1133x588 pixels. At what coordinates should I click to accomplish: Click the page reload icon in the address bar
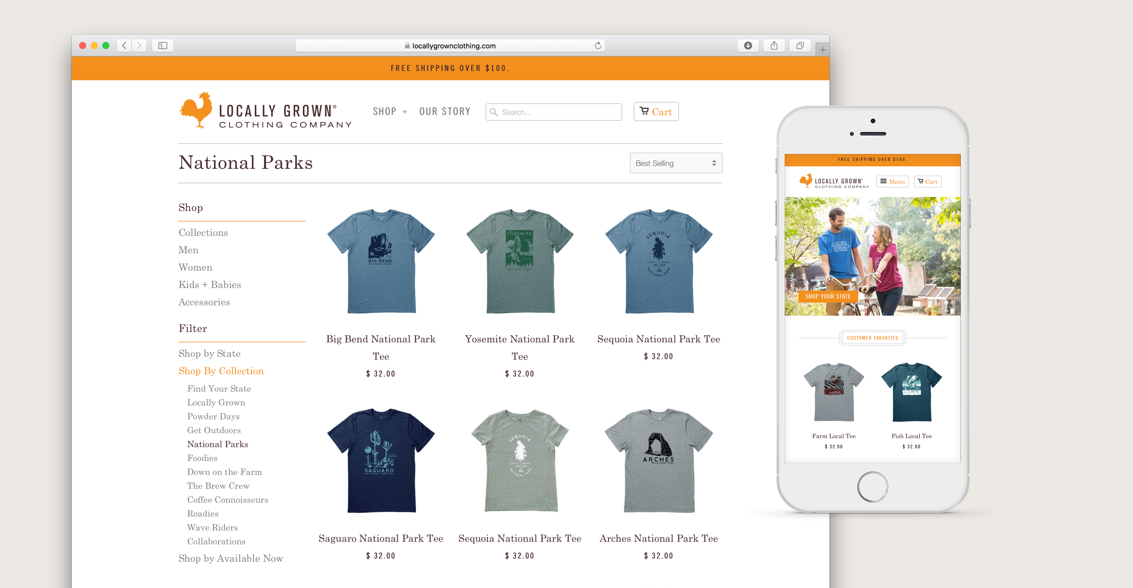[598, 46]
